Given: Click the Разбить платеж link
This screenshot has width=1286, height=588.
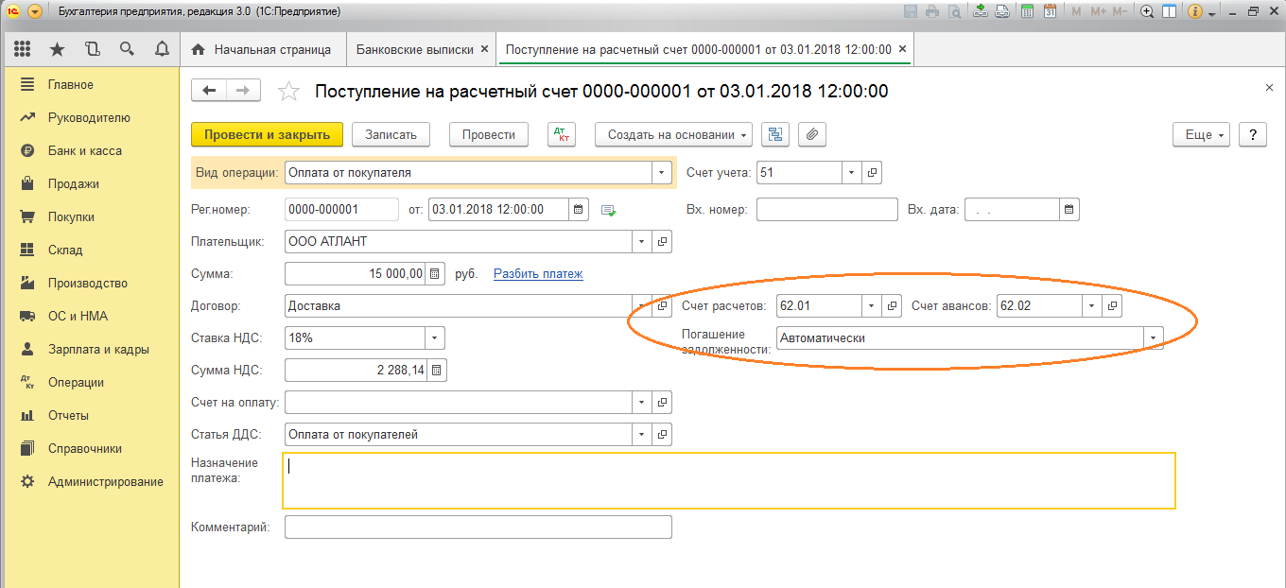Looking at the screenshot, I should [x=538, y=274].
